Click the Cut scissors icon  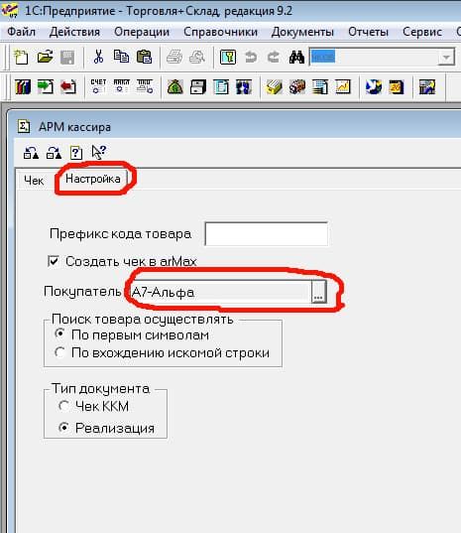tap(98, 57)
